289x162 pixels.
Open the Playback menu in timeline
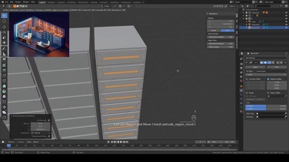[12, 142]
